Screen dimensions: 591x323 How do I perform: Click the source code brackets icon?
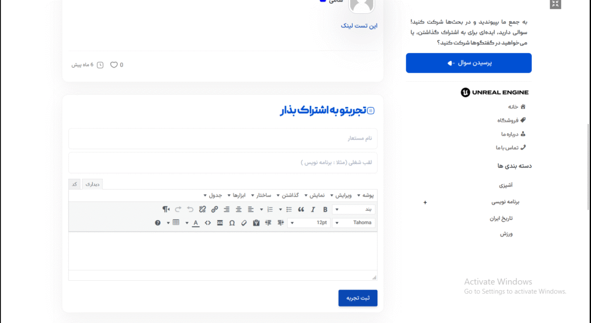pyautogui.click(x=208, y=223)
